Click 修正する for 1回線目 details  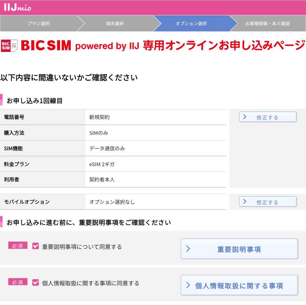tap(268, 117)
